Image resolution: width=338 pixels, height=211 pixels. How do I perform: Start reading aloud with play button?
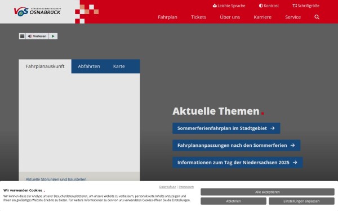click(53, 36)
